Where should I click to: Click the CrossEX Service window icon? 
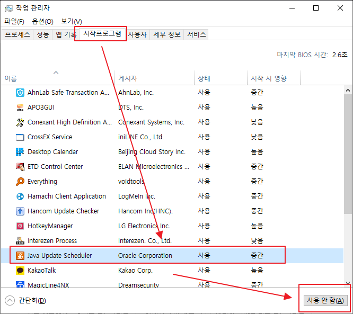coord(20,137)
